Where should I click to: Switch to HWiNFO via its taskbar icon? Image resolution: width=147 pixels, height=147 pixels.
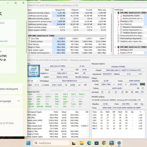111,143
